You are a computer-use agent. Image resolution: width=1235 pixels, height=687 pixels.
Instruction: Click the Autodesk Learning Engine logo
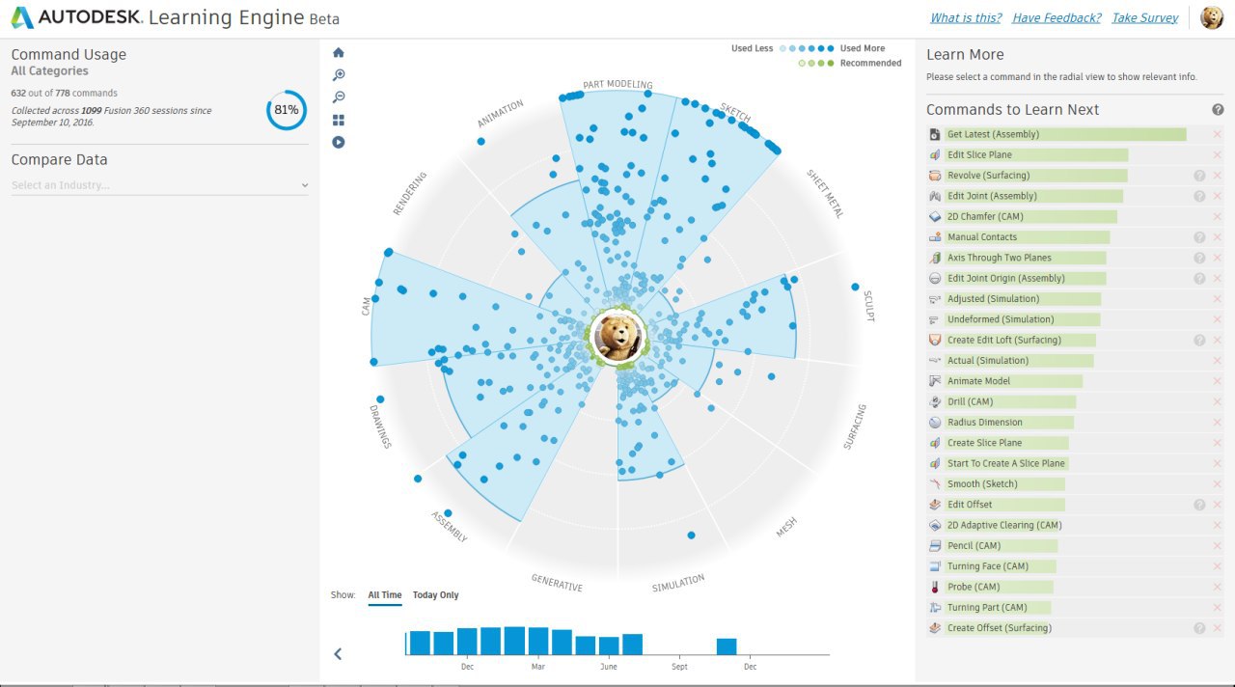tap(176, 17)
